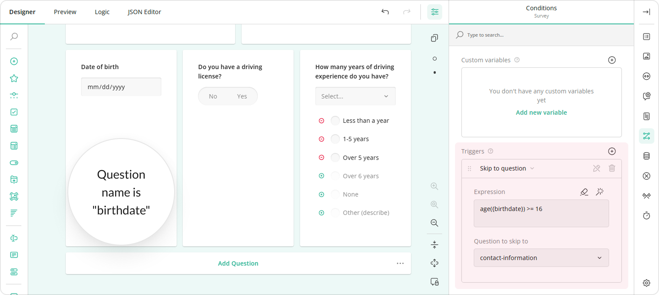Switch to the Preview tab
The height and width of the screenshot is (295, 659).
(65, 12)
